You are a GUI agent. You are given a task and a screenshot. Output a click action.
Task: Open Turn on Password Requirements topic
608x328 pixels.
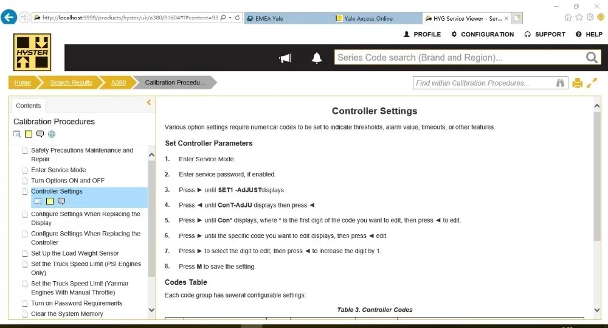pyautogui.click(x=77, y=303)
